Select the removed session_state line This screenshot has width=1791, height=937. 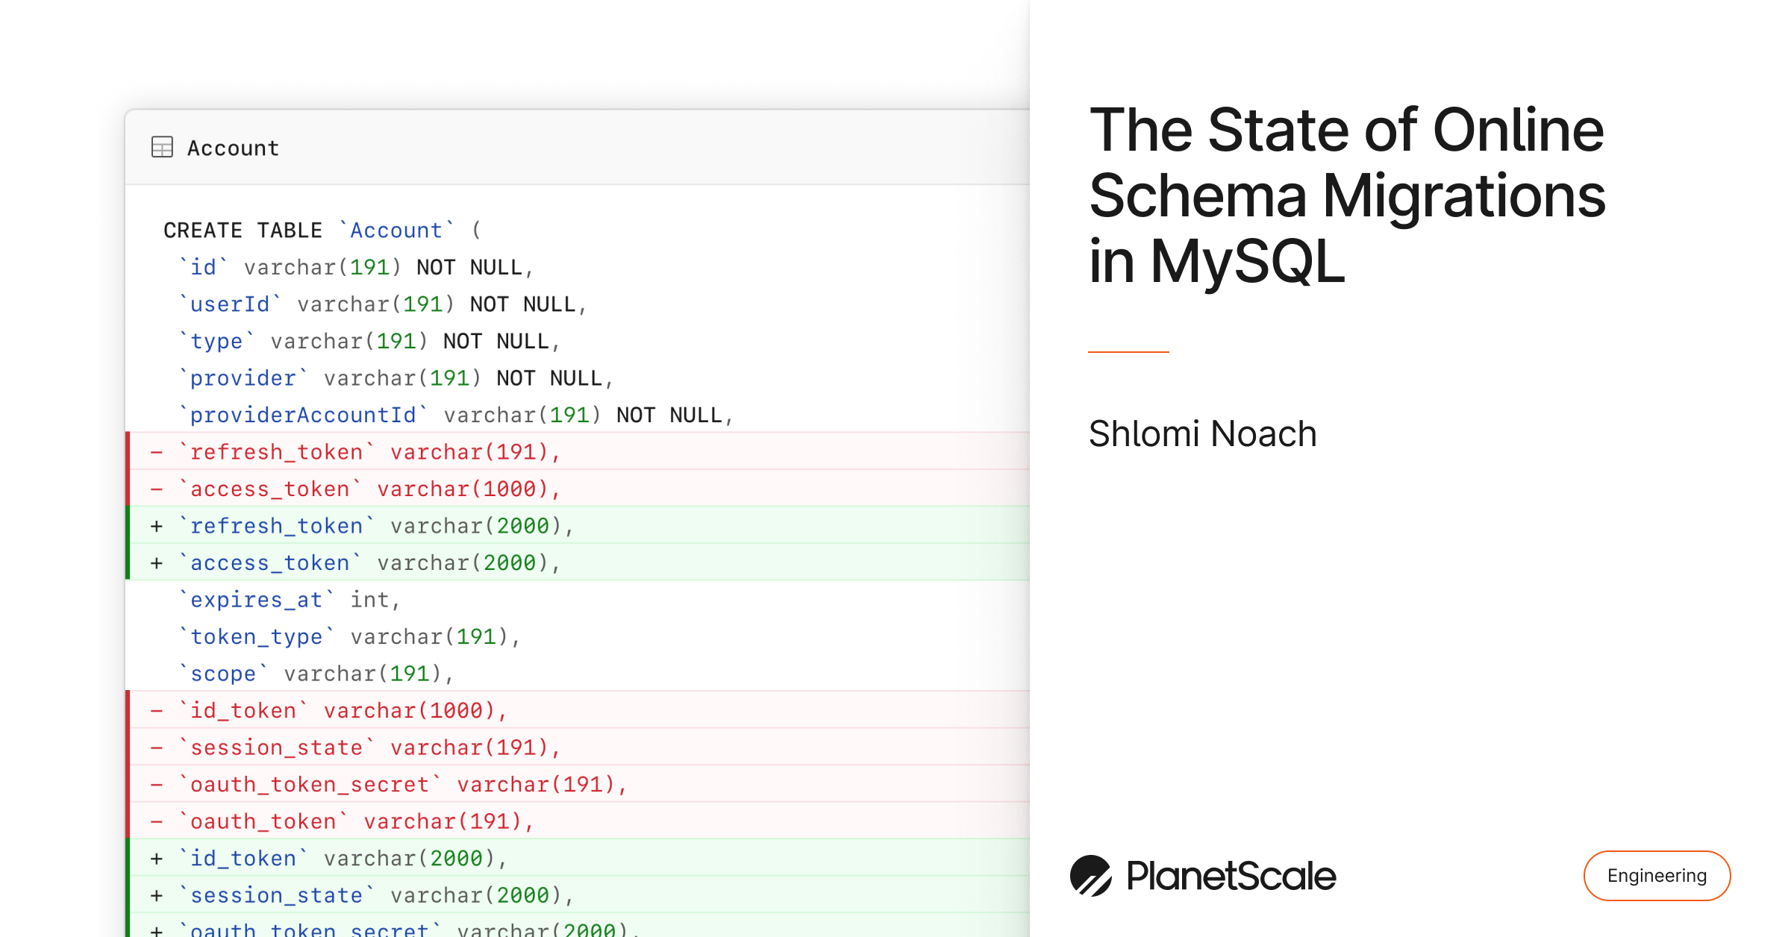point(578,747)
